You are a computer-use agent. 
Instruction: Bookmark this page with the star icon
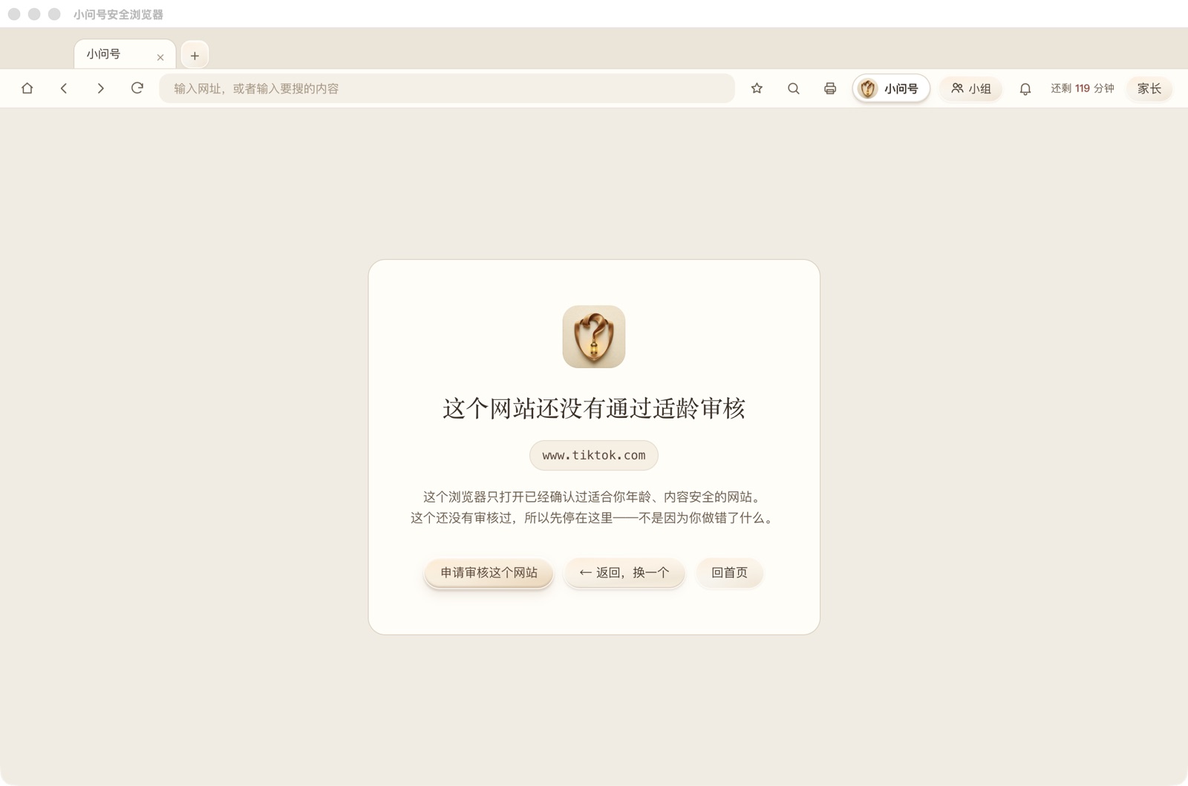click(x=757, y=88)
